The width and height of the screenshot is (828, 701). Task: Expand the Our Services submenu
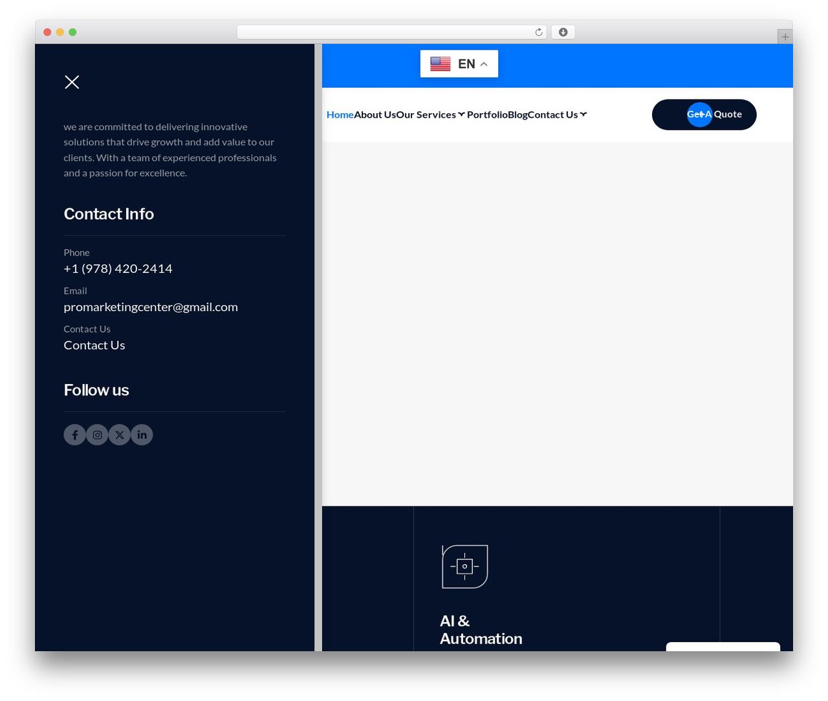tap(461, 114)
